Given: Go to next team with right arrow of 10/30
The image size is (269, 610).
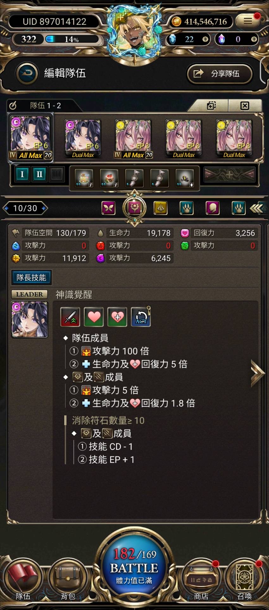Looking at the screenshot, I should coord(44,208).
